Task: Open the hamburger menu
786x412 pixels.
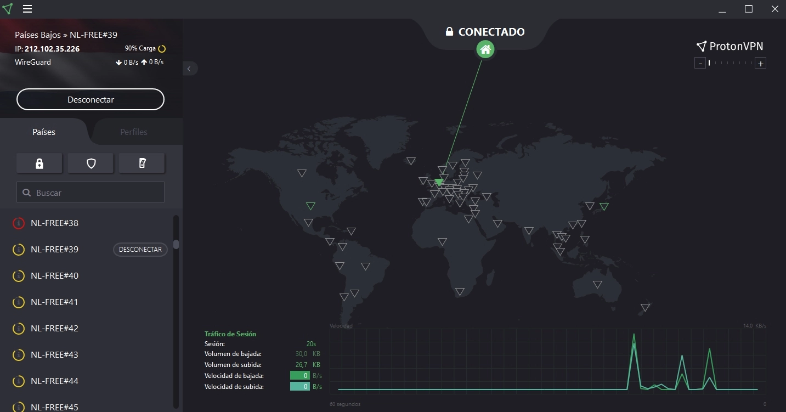Action: [x=27, y=9]
